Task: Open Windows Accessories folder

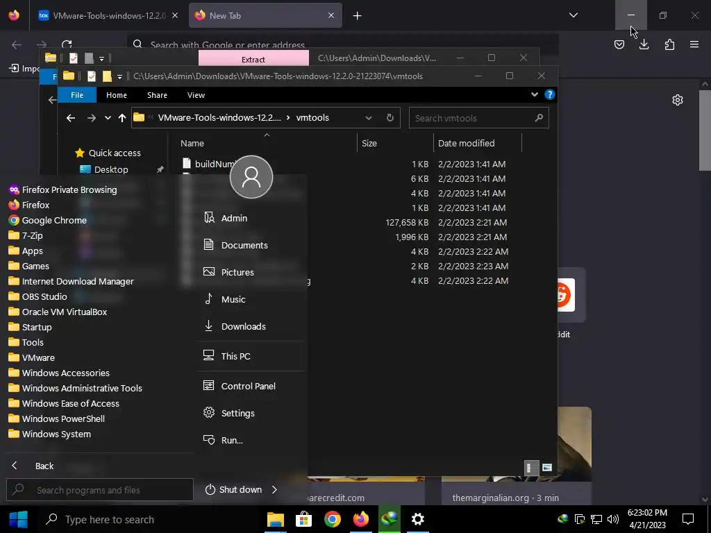Action: [x=60, y=373]
